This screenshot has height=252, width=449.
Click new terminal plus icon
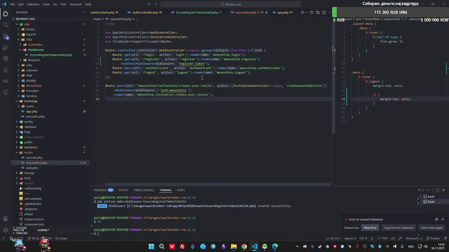pos(419,190)
